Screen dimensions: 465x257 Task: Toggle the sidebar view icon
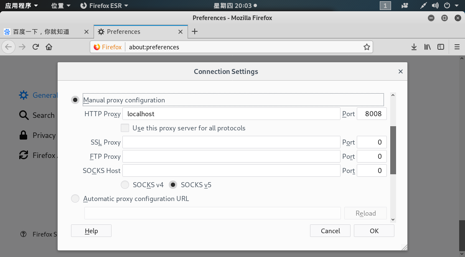(x=440, y=47)
